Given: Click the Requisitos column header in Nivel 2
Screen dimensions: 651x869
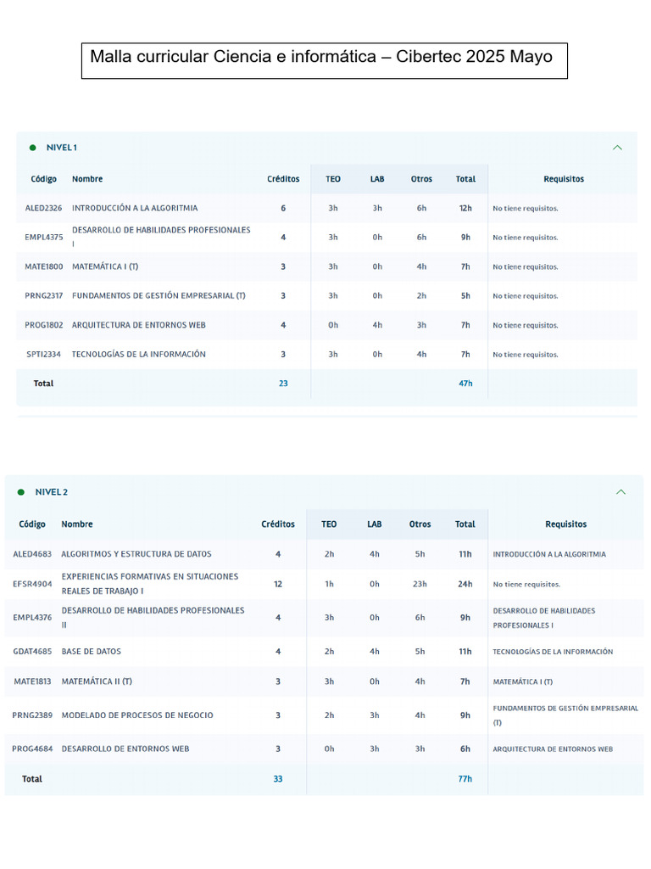Looking at the screenshot, I should 565,524.
